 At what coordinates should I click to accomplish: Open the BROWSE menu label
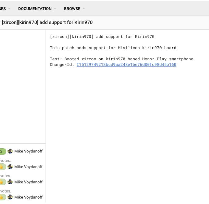click(72, 9)
